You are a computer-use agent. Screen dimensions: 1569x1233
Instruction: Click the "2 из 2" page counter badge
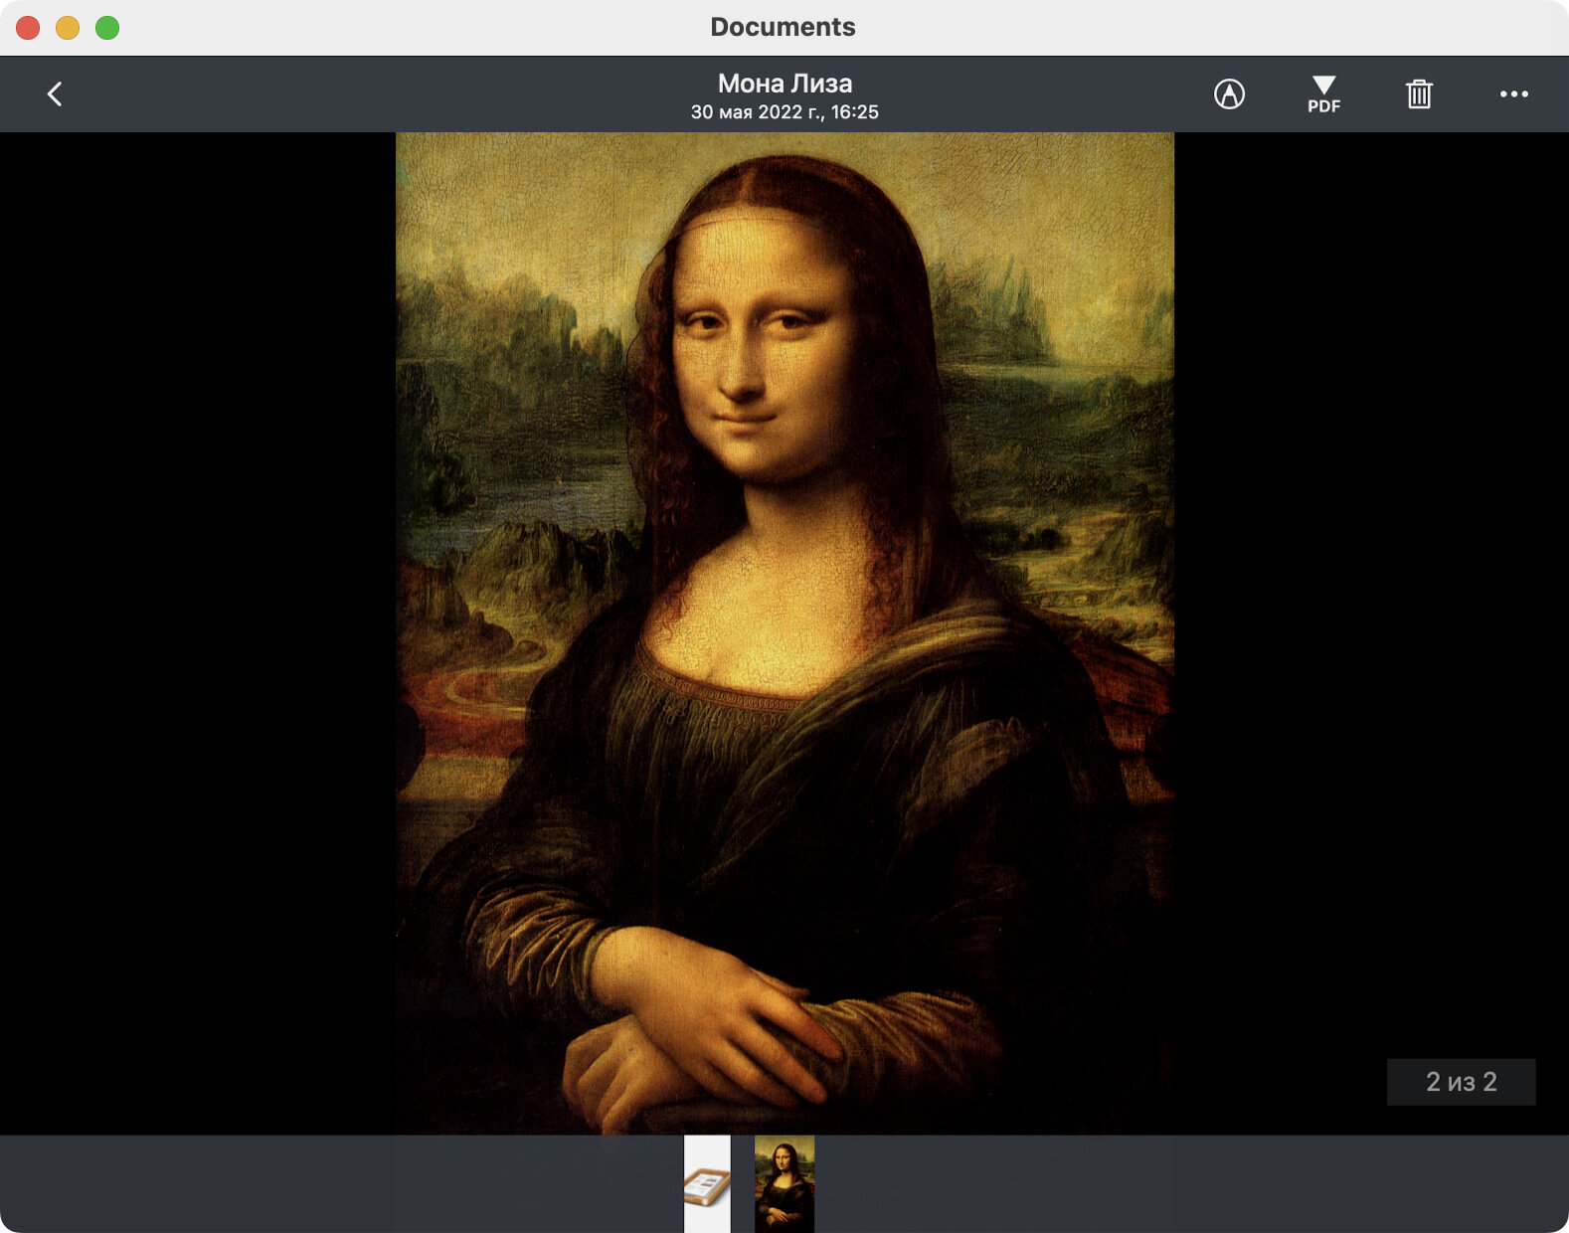[1461, 1082]
